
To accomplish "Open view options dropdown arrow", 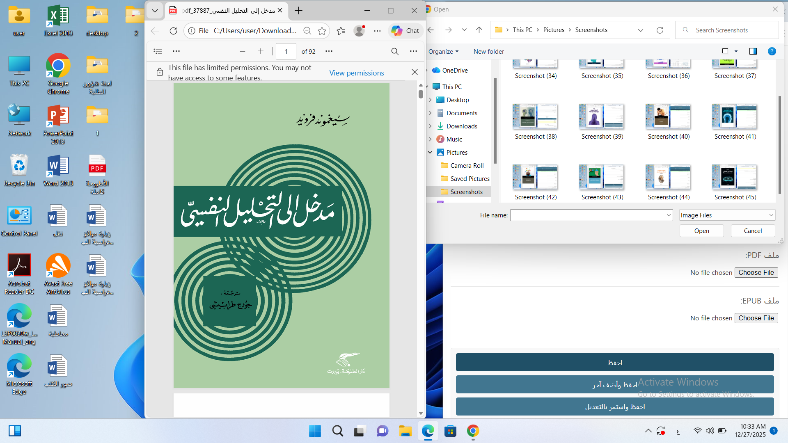I will [x=736, y=51].
